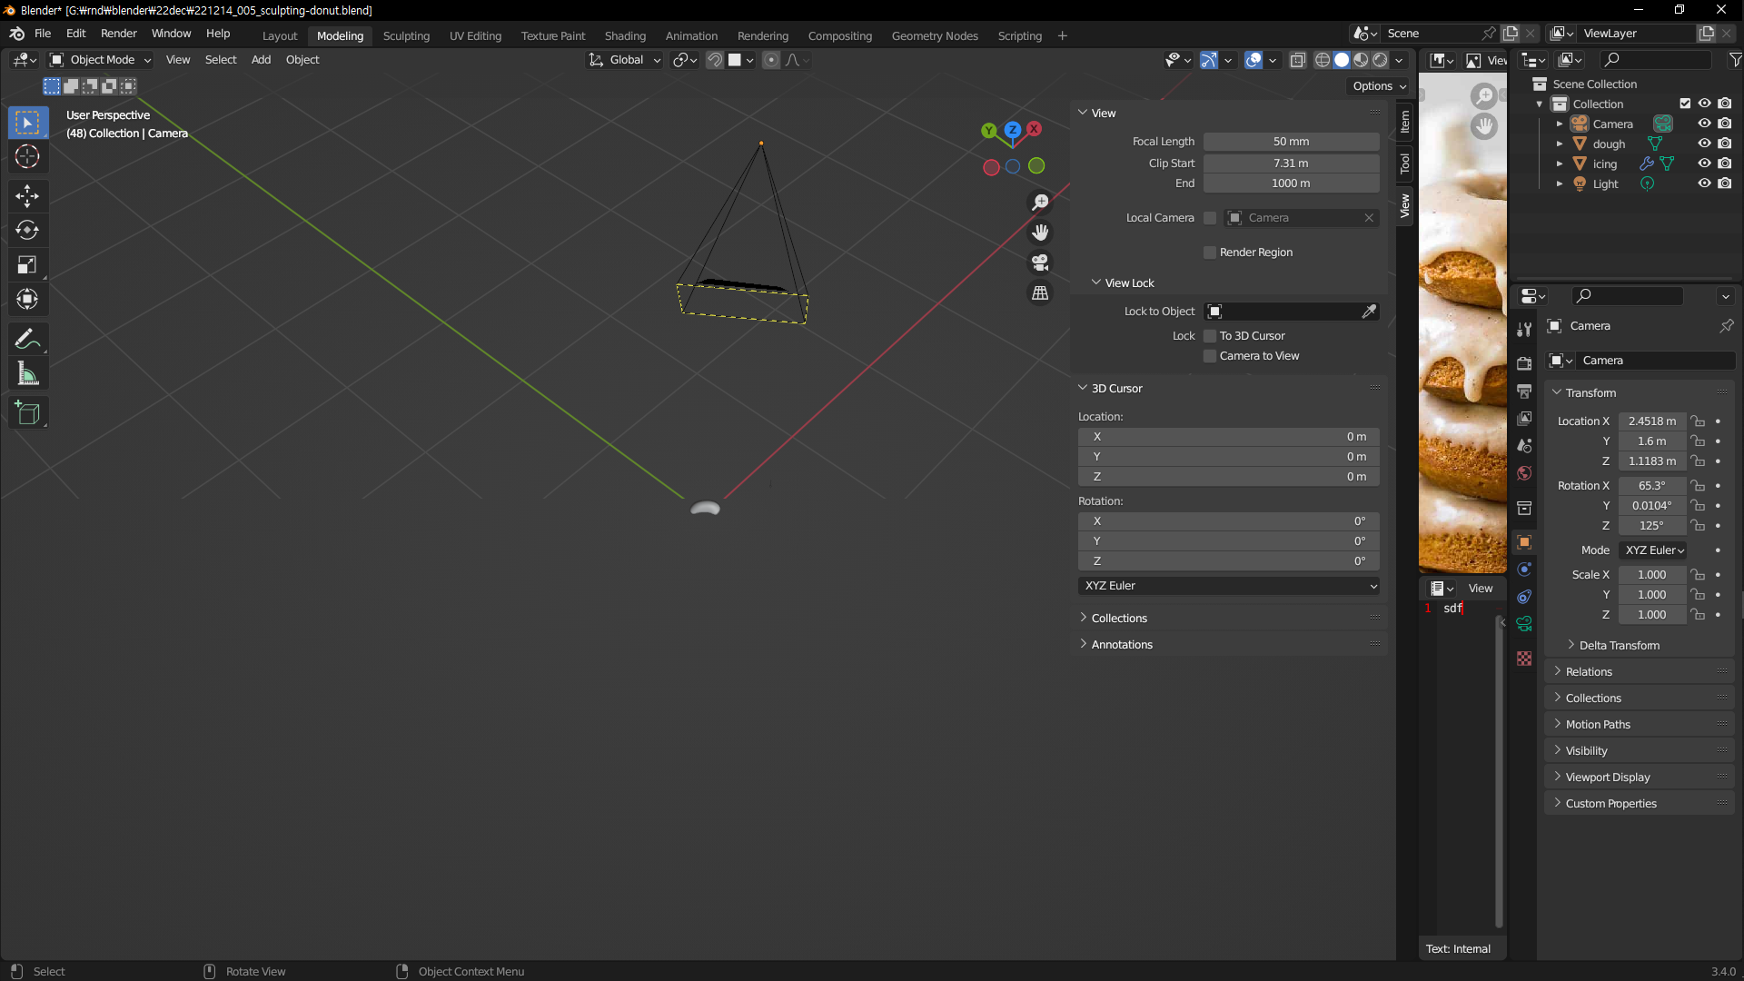Activate the Move tool
This screenshot has width=1744, height=981.
pos(27,195)
